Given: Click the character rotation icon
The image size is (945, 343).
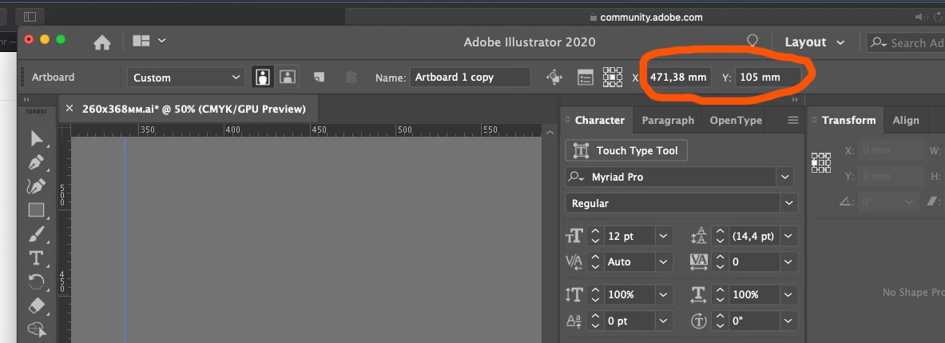Looking at the screenshot, I should coord(698,321).
